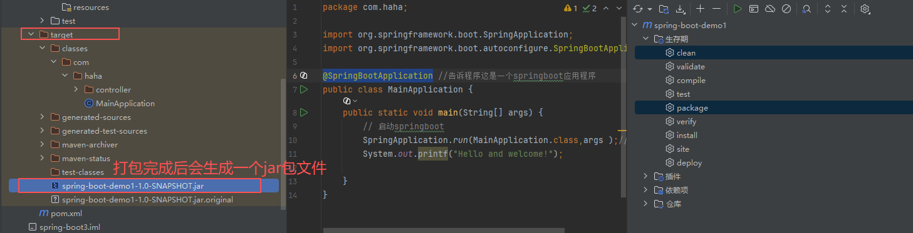Select the verify lifecycle goal
913x233 pixels.
click(687, 121)
